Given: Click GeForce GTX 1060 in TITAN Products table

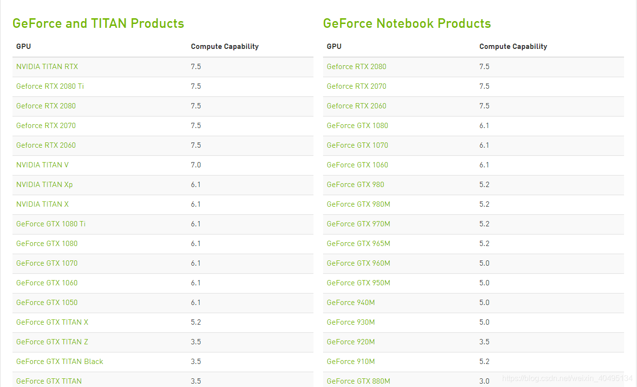Looking at the screenshot, I should [47, 283].
